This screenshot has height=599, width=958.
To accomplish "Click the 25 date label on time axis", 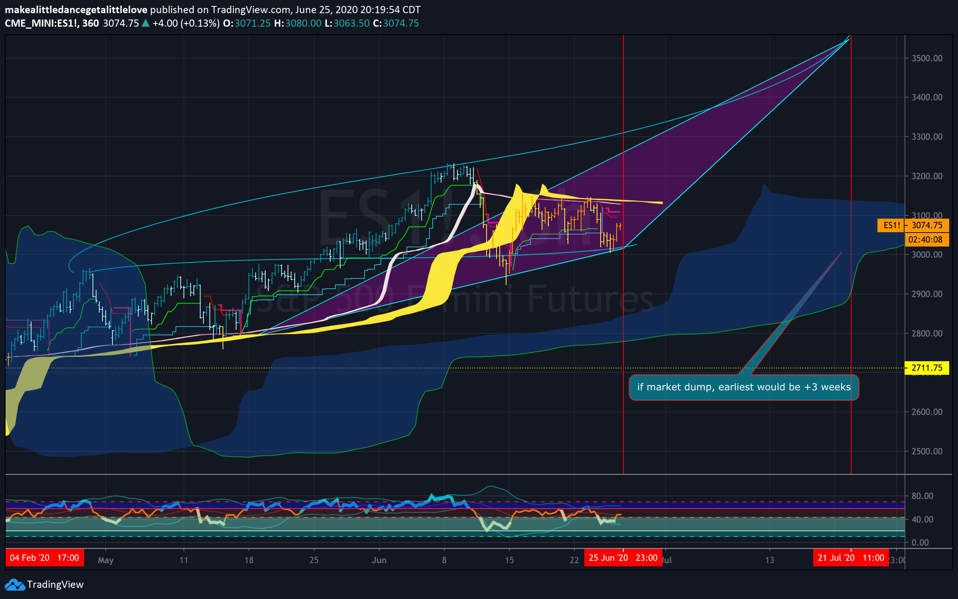I will tap(314, 560).
